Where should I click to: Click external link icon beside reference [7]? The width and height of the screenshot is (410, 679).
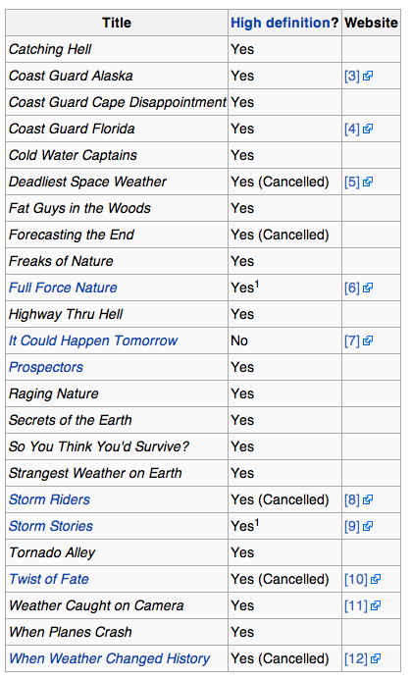(368, 340)
